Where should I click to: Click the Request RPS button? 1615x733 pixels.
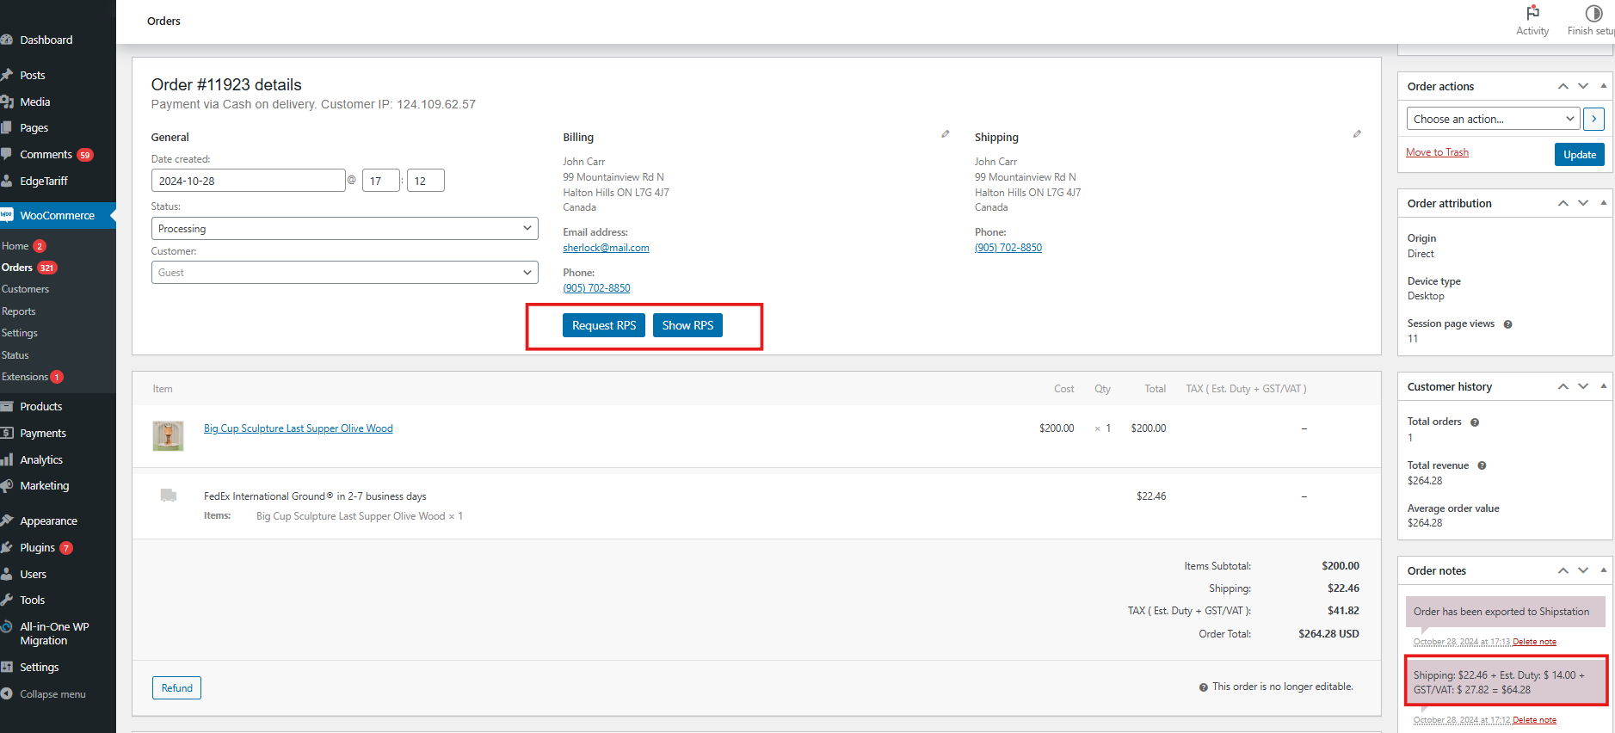point(604,325)
